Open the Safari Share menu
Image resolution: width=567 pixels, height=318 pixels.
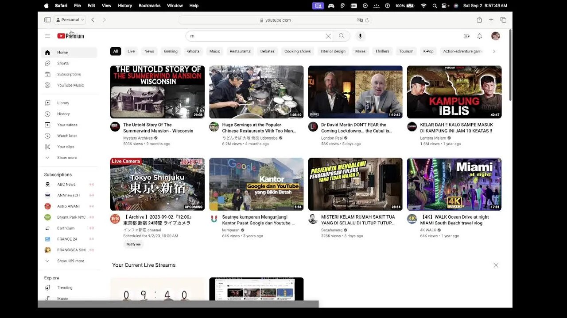click(479, 20)
